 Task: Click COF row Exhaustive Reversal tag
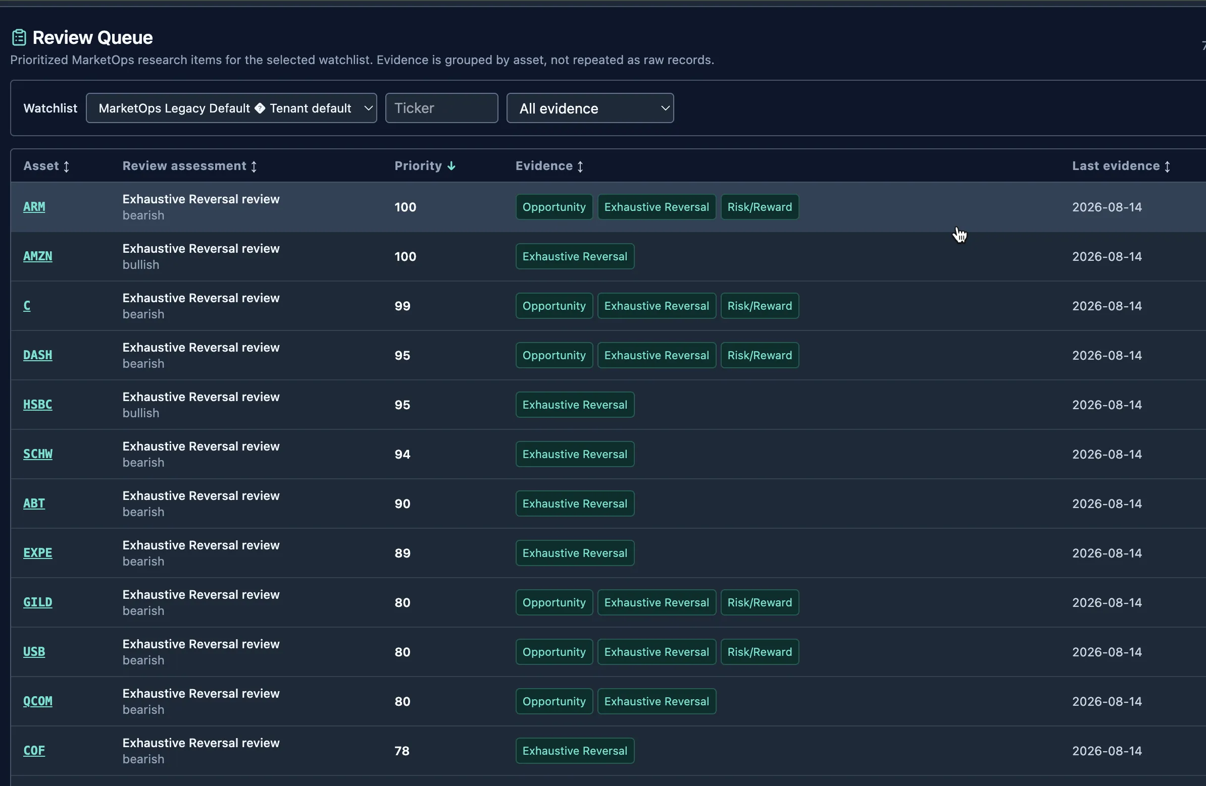click(x=575, y=751)
